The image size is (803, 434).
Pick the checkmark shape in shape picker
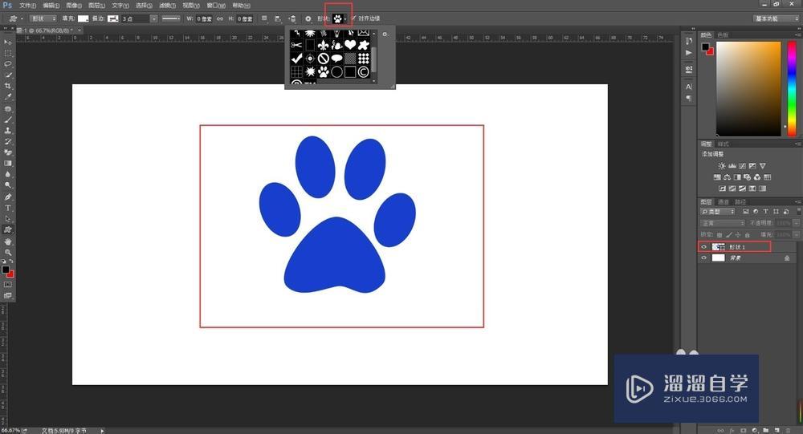click(x=296, y=59)
